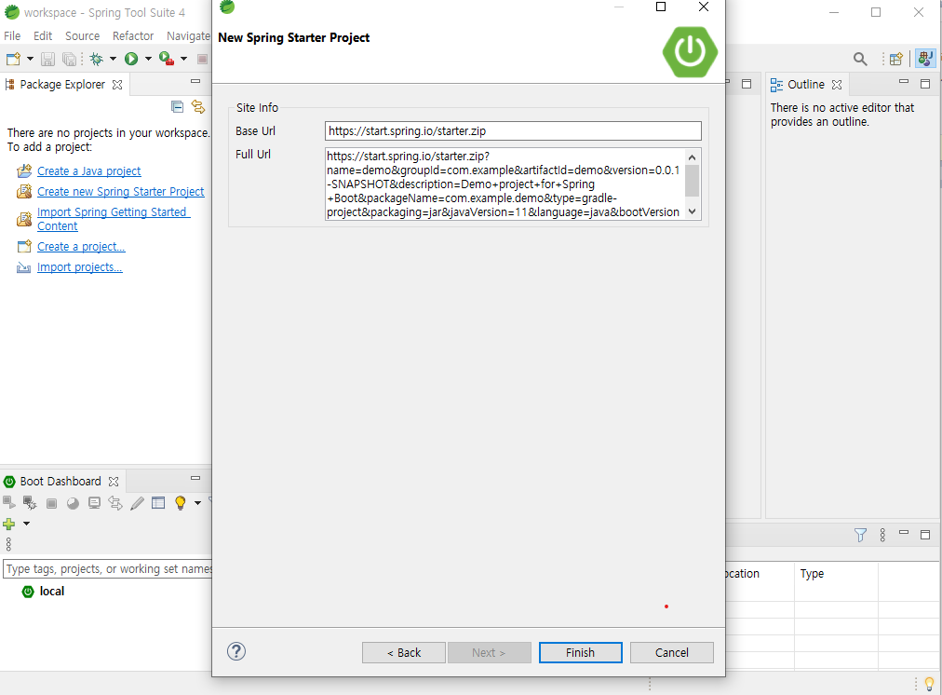
Task: Click green plus add icon in Boot Dashboard
Action: pyautogui.click(x=9, y=525)
